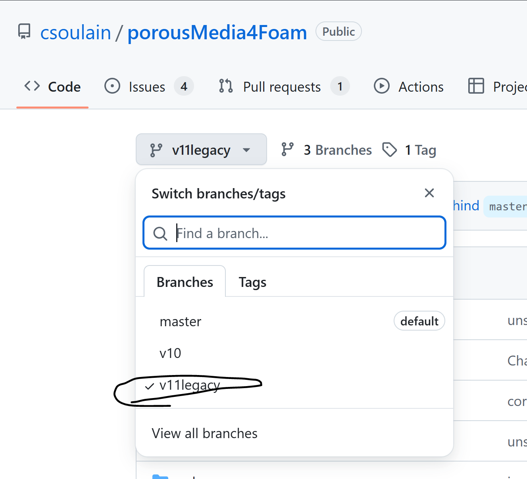Open the csoulain owner profile link
527x479 pixels.
75,33
